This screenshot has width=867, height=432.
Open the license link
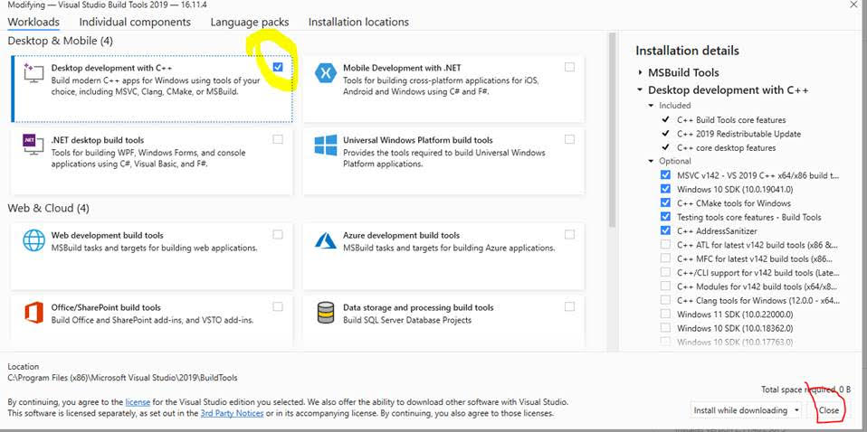pyautogui.click(x=138, y=402)
